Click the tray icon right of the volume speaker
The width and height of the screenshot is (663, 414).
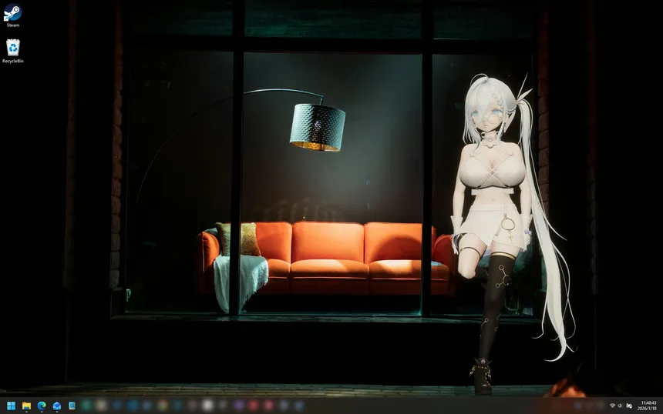tap(629, 406)
